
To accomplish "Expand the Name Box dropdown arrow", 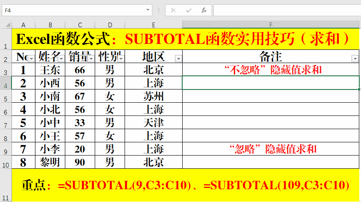I will click(148, 10).
